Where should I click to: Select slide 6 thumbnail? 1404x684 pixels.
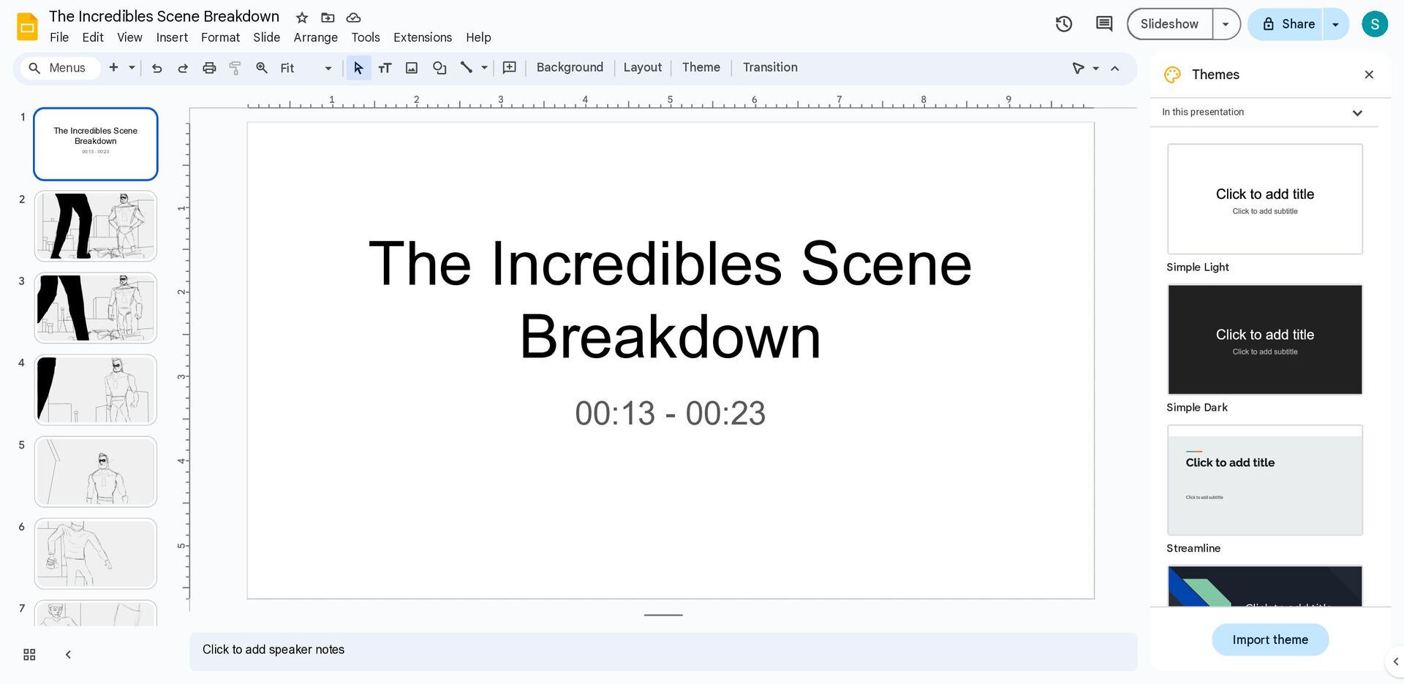click(x=96, y=553)
